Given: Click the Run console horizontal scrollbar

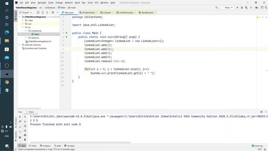Looking at the screenshot, I should (x=80, y=143).
